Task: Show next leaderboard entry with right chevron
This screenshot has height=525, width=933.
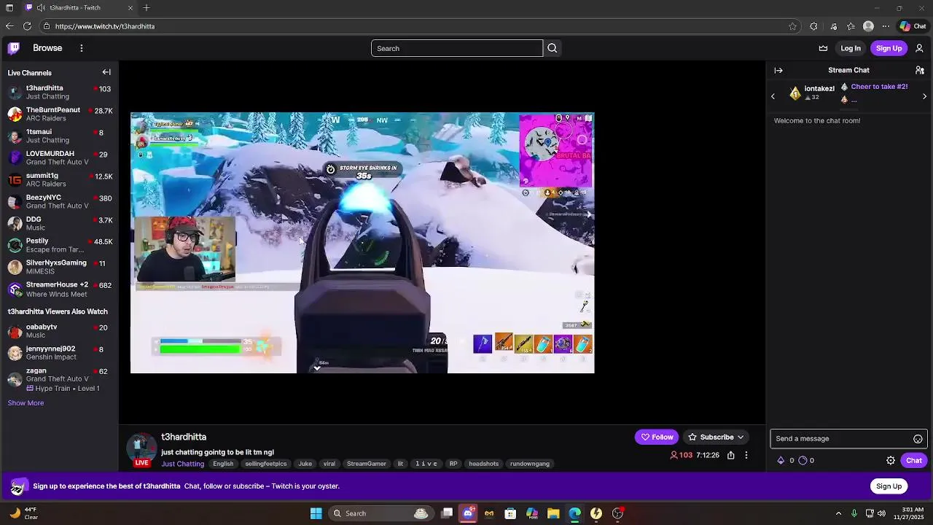Action: (924, 96)
